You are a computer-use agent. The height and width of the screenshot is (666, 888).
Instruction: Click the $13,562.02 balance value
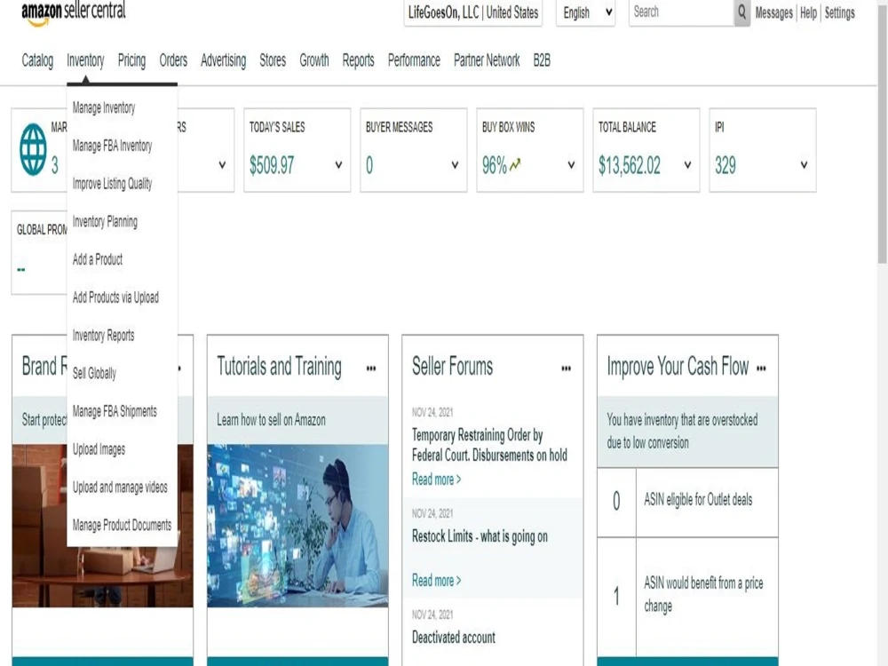pyautogui.click(x=630, y=165)
